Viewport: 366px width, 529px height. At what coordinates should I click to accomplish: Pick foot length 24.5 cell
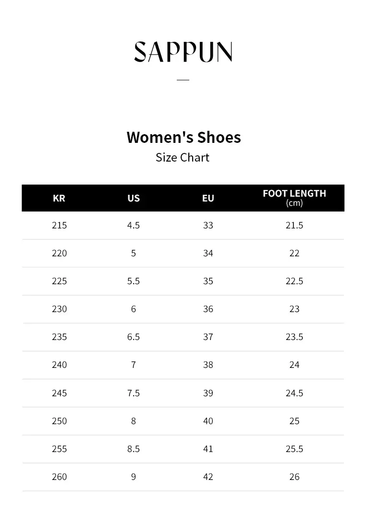(294, 393)
